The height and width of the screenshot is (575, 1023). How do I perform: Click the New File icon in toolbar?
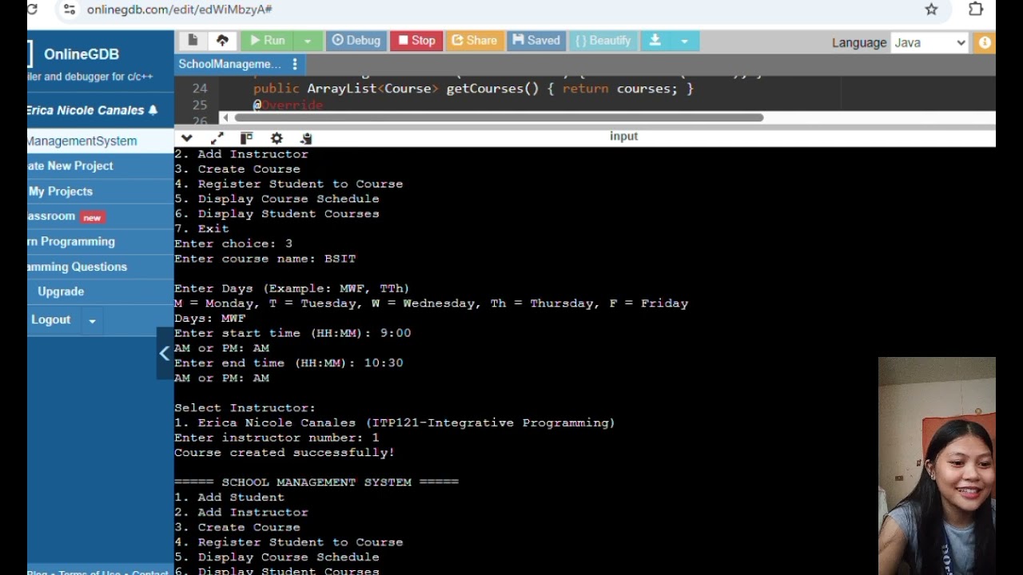pos(193,41)
